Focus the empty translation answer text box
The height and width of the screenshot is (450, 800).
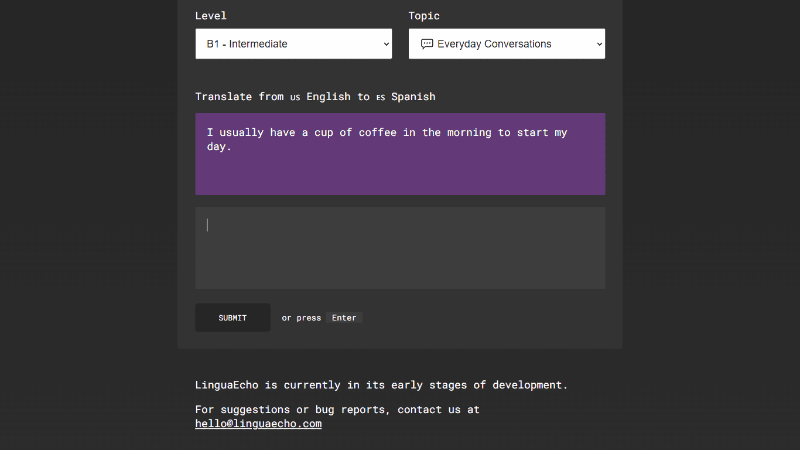tap(400, 248)
